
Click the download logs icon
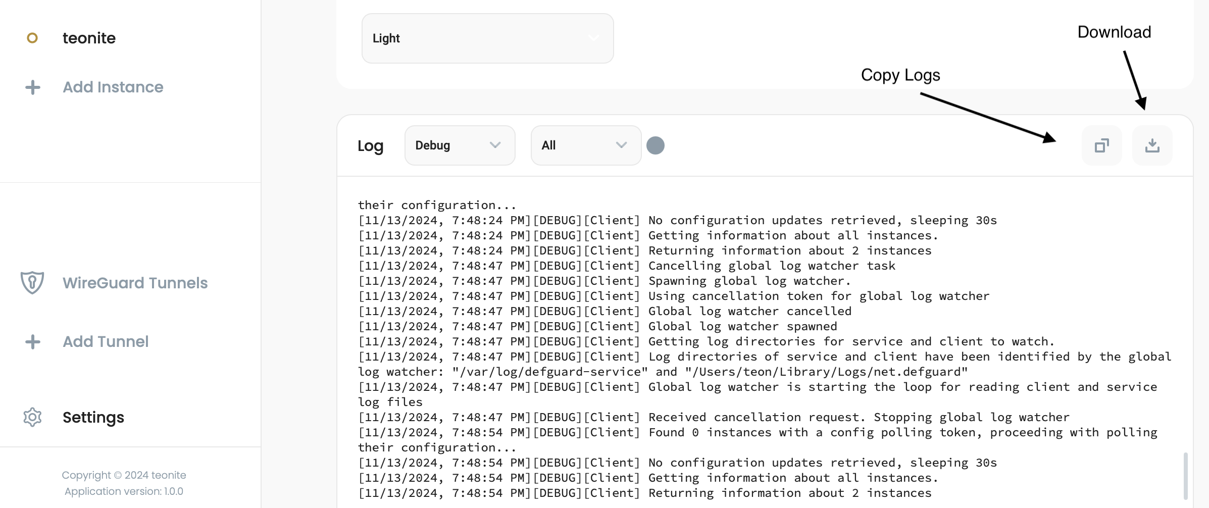coord(1152,145)
